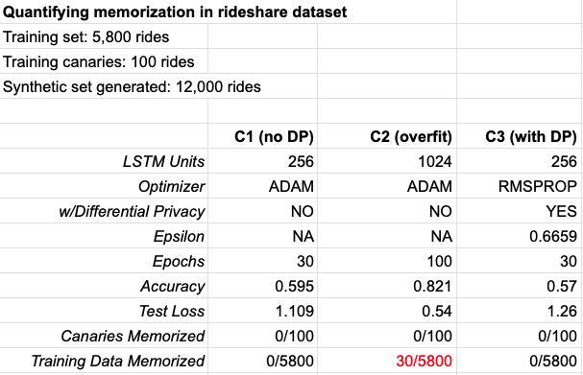Viewport: 583px width, 375px height.
Task: Select the Accuracy value 0.821 cell
Action: coord(387,286)
